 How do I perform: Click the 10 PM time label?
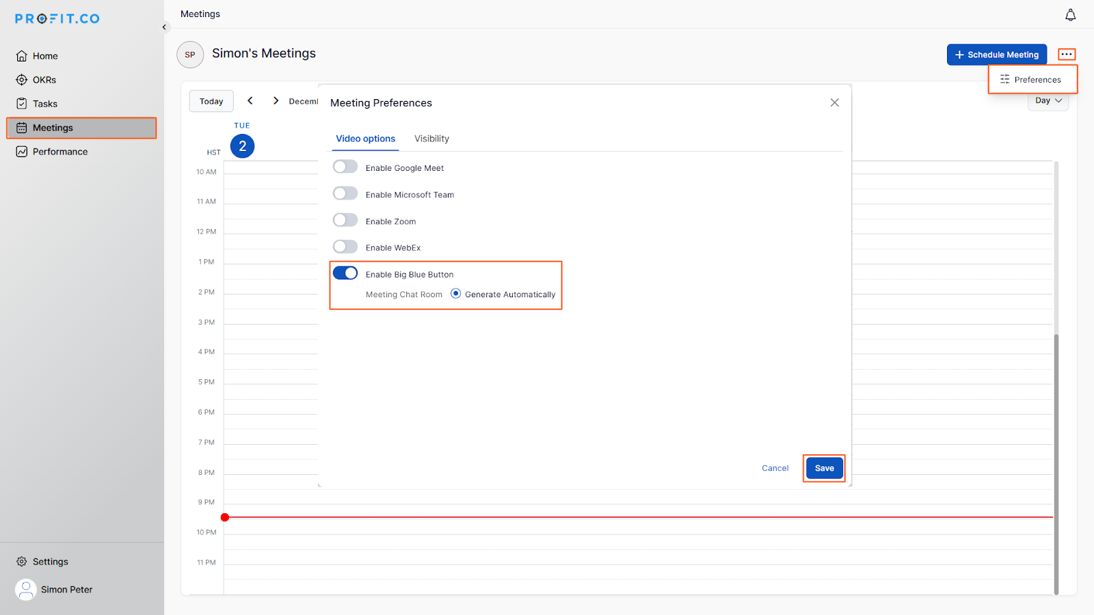click(x=206, y=532)
